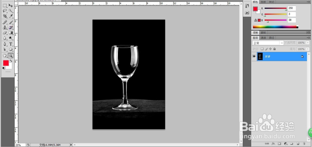Select the Ellipse shape tool

click(x=11, y=49)
